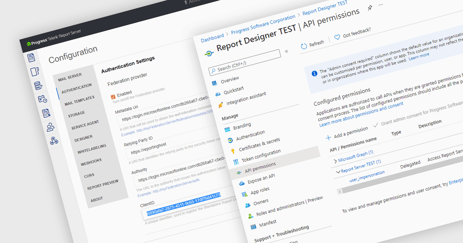Click the Enterprise applications link
The image size is (463, 243).
tap(456, 182)
